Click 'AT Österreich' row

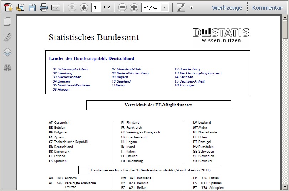(59, 123)
